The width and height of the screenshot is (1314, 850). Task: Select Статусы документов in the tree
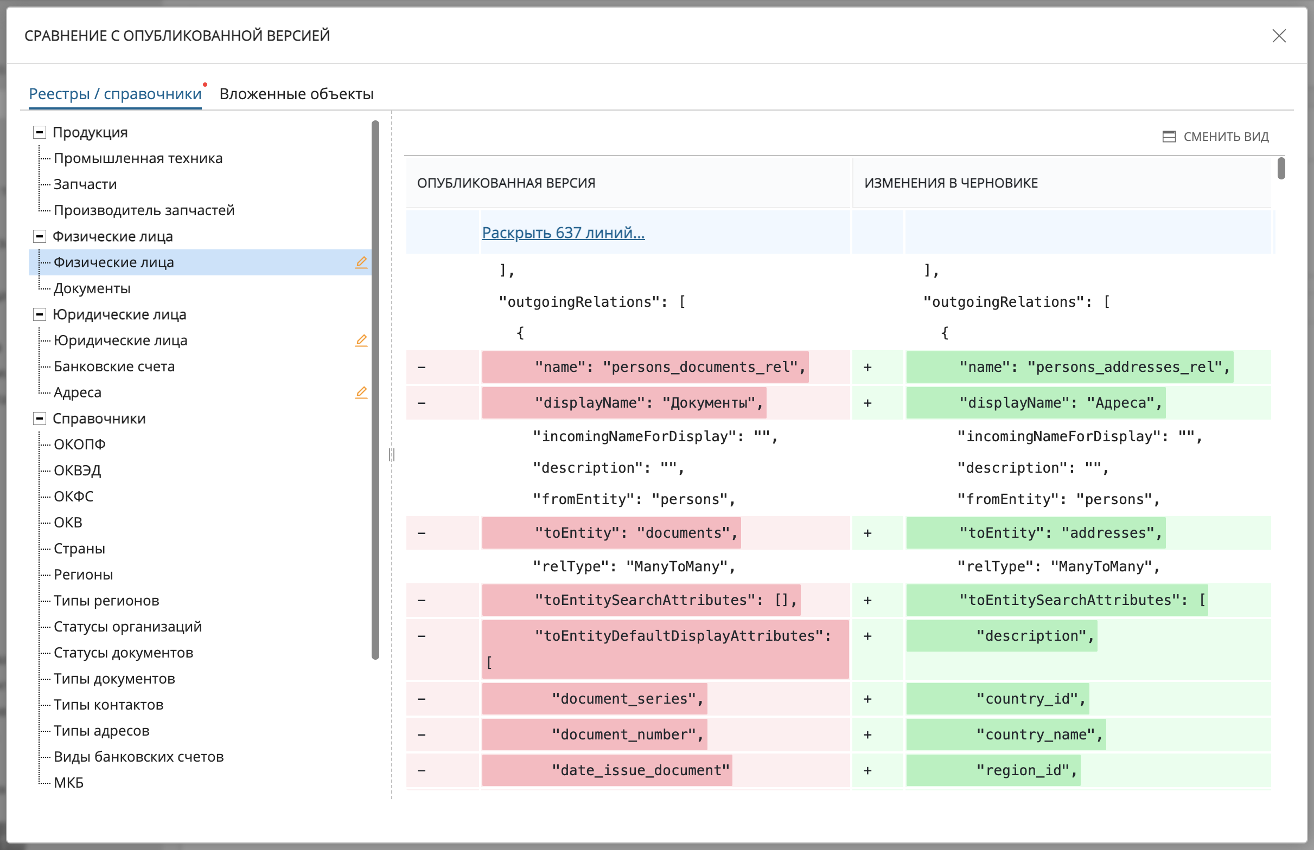(124, 653)
